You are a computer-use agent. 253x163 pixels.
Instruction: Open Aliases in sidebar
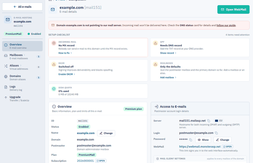[22, 67]
